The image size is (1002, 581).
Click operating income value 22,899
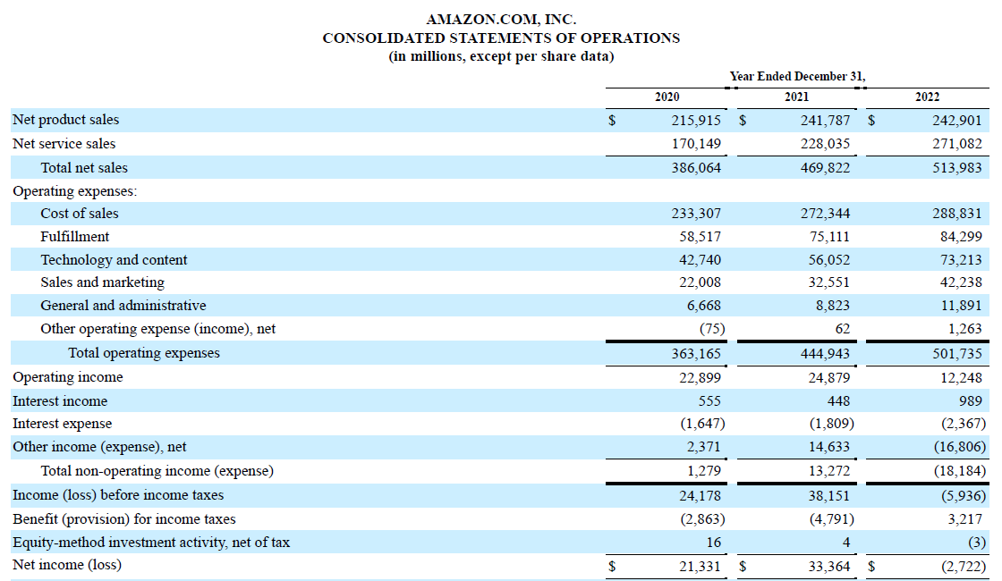700,378
